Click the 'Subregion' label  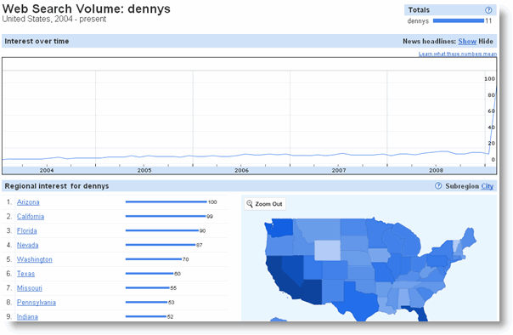[462, 186]
